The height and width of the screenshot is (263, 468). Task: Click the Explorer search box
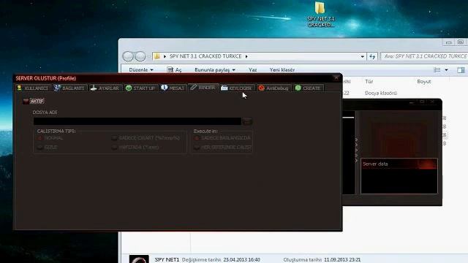pos(425,56)
